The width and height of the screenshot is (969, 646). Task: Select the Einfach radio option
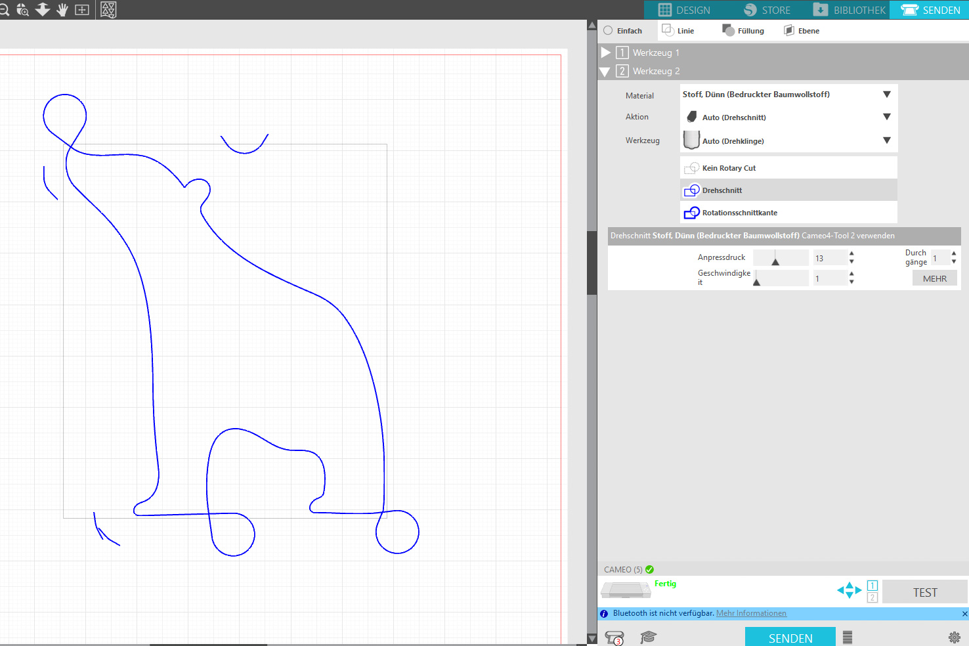coord(608,31)
